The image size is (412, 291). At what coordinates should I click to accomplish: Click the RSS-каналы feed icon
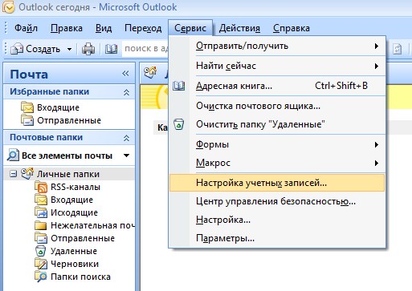(x=41, y=187)
